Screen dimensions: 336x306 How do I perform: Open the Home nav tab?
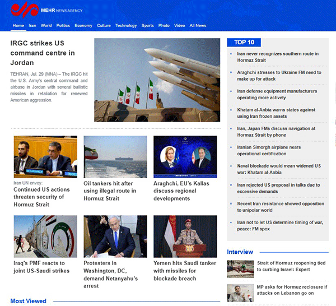[x=18, y=26]
